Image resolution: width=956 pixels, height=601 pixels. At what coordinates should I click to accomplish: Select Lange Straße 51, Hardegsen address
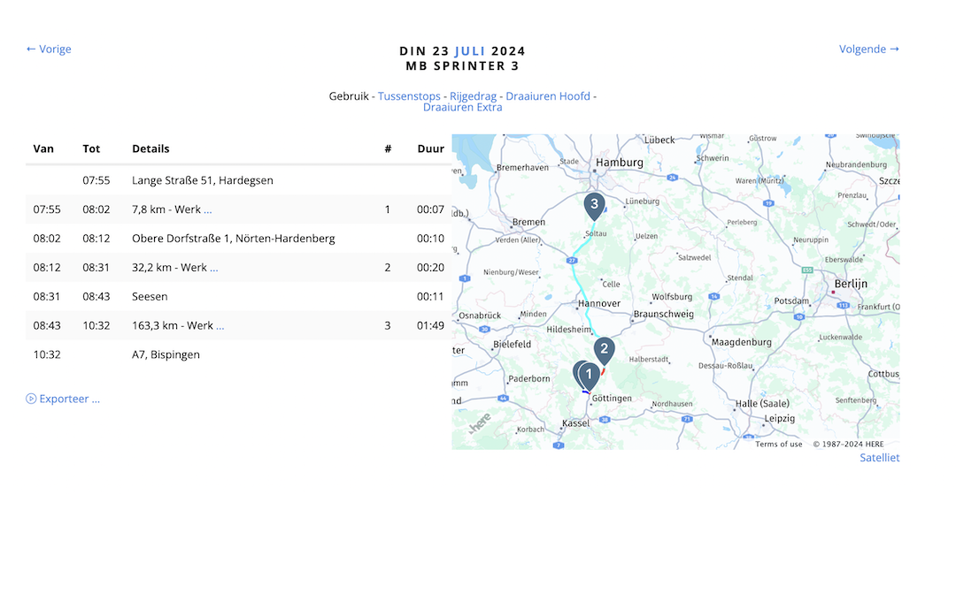point(203,181)
